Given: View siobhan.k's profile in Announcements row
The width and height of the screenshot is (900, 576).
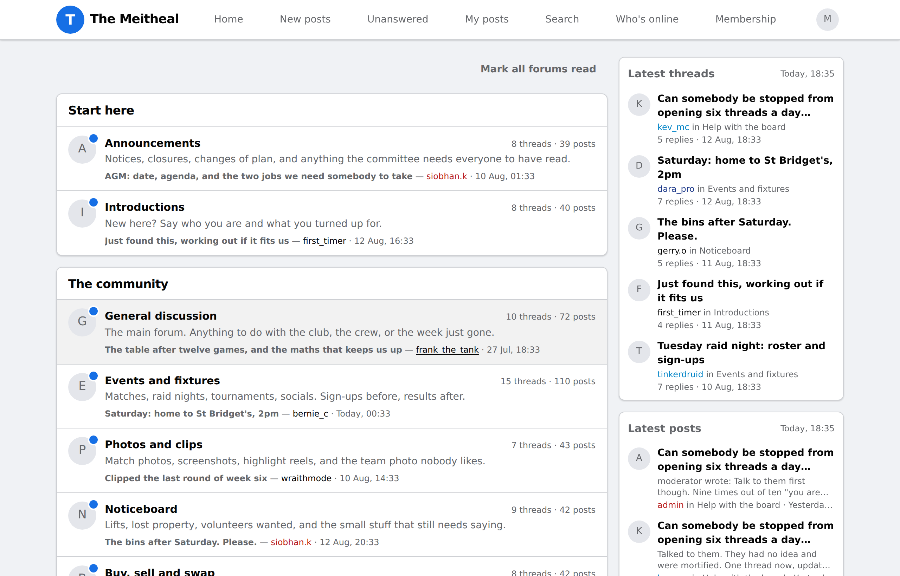Looking at the screenshot, I should [446, 176].
